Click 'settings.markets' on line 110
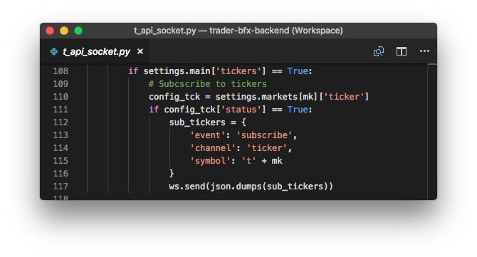Viewport: 477px width, 257px height. coord(256,97)
